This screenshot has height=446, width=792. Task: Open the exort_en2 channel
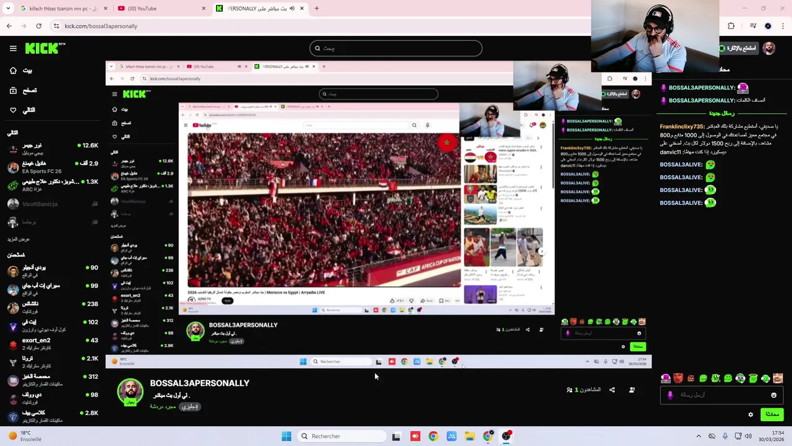tap(53, 343)
